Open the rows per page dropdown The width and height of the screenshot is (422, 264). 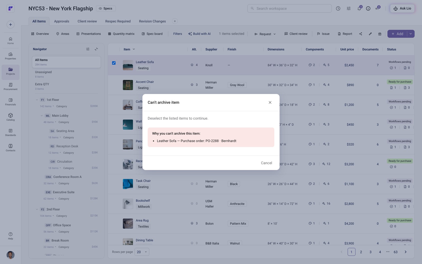click(142, 252)
